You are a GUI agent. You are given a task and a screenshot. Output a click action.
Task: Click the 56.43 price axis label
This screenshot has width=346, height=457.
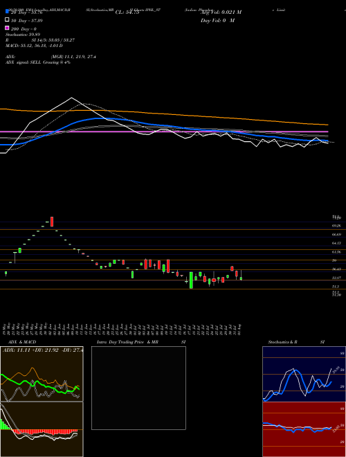[337, 269]
